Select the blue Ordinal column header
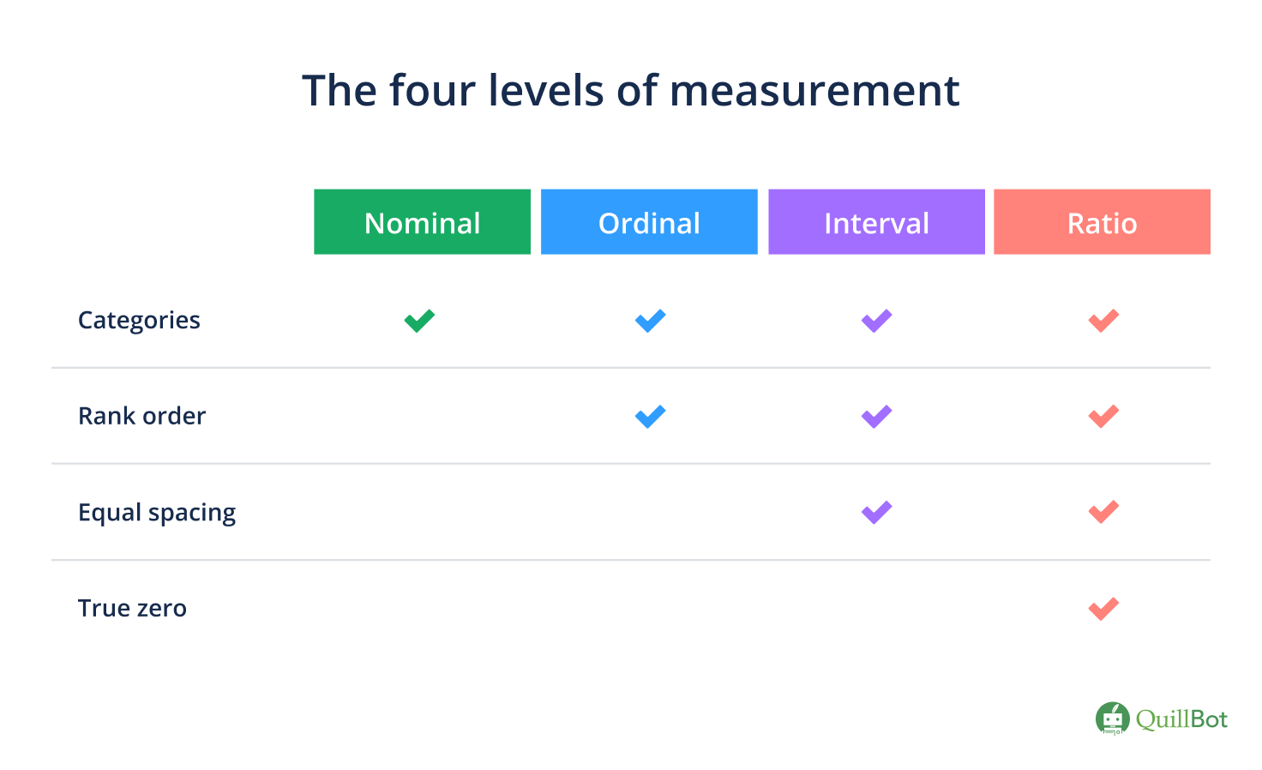 pyautogui.click(x=649, y=222)
